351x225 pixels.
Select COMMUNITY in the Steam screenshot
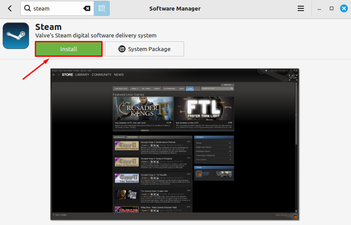tap(101, 75)
